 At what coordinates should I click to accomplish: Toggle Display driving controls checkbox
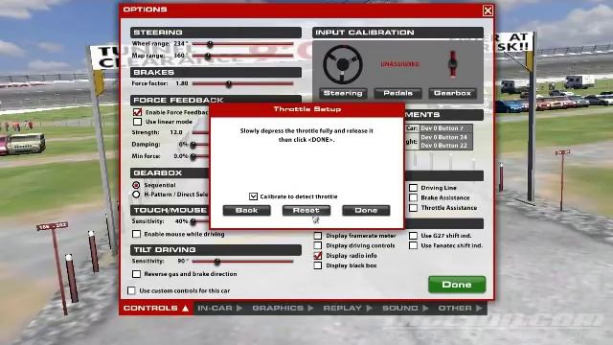tap(318, 245)
